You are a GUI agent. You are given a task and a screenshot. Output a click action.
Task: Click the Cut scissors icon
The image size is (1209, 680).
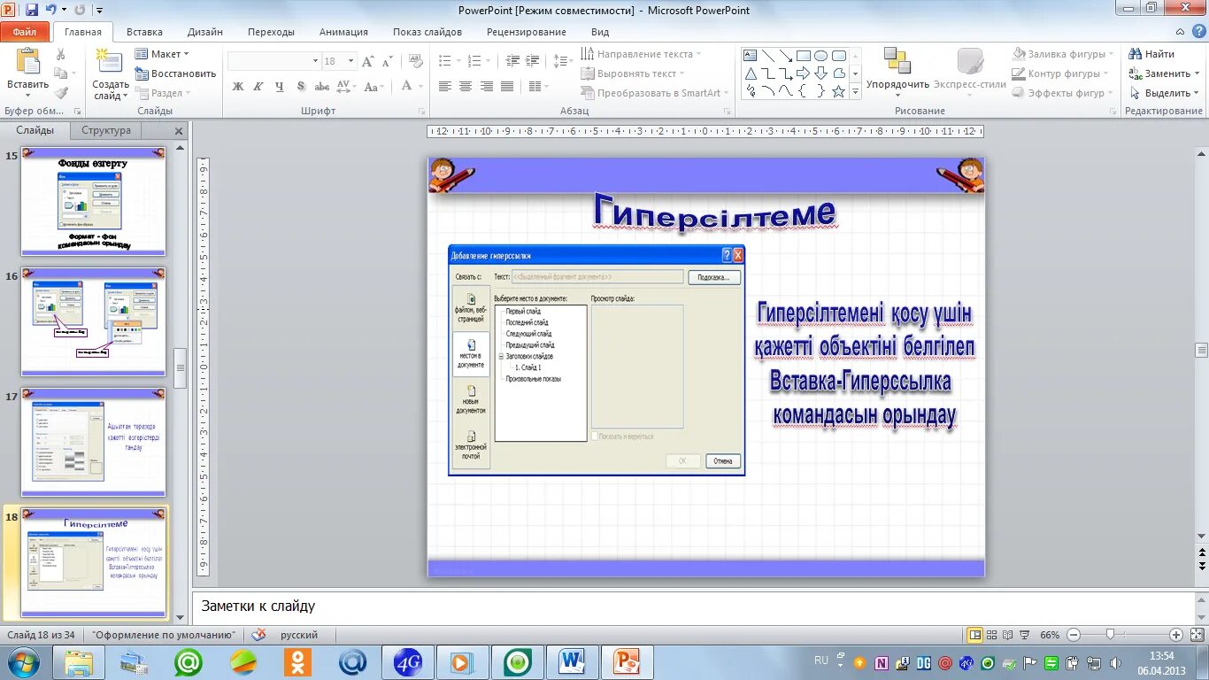click(61, 54)
